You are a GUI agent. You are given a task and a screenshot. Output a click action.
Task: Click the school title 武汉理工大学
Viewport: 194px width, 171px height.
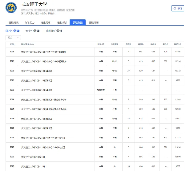34,4
